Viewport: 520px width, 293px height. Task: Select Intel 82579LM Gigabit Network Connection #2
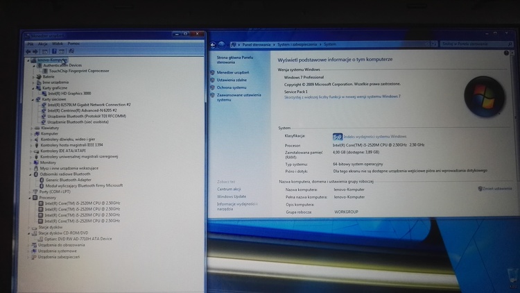[x=89, y=105]
